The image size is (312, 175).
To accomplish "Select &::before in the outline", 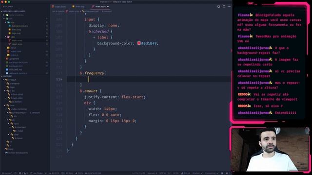I will [17, 102].
